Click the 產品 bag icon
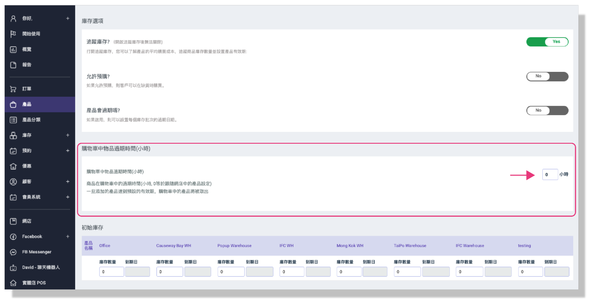The image size is (592, 306). pos(13,104)
